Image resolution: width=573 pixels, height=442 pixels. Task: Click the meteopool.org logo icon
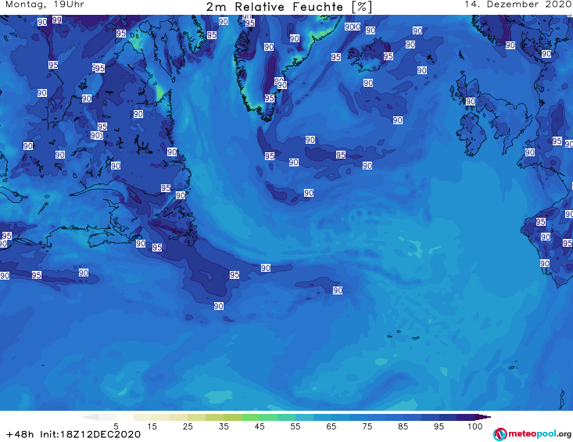[x=500, y=434]
